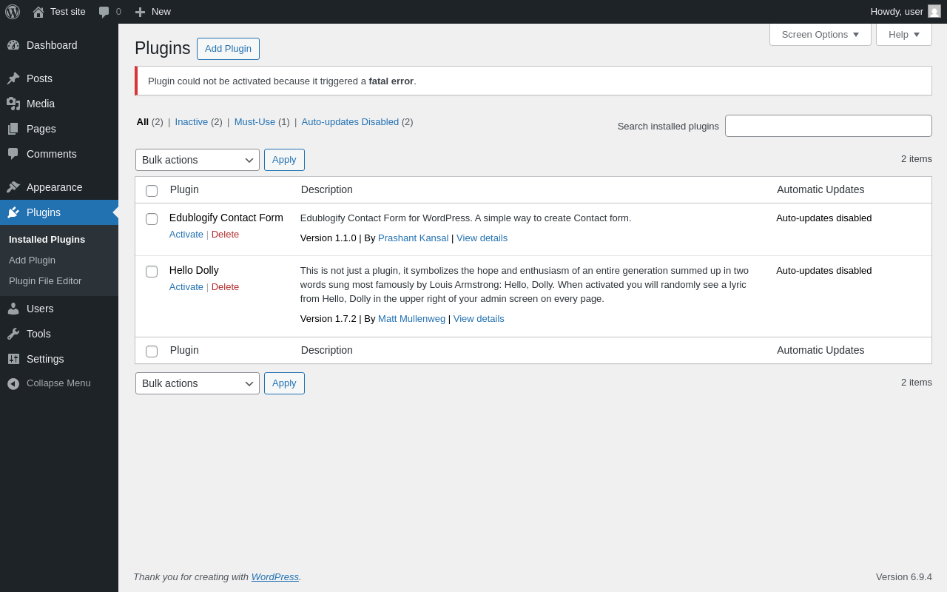Open the Test site home icon
Image resolution: width=947 pixels, height=592 pixels.
(x=38, y=12)
